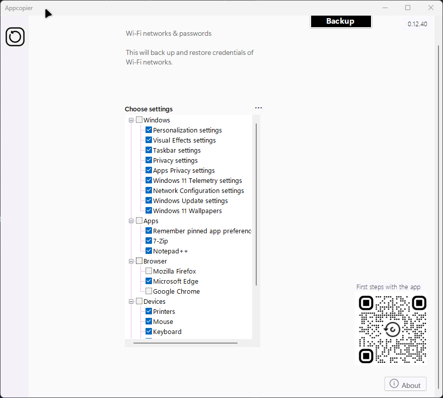The image size is (443, 398).
Task: Collapse the Apps tree group
Action: click(131, 221)
